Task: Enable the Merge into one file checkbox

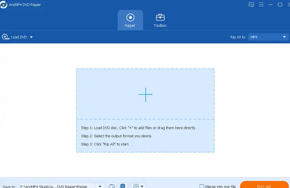Action: click(x=202, y=186)
